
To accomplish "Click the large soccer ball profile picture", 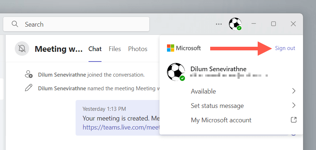I will (x=176, y=72).
